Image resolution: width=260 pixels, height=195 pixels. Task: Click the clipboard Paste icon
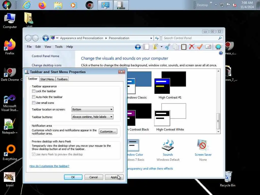(184, 47)
